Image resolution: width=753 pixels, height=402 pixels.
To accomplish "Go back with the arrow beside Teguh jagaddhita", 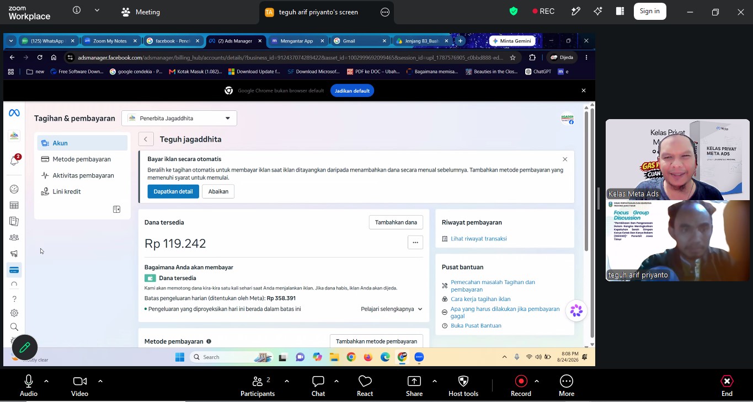I will point(146,140).
